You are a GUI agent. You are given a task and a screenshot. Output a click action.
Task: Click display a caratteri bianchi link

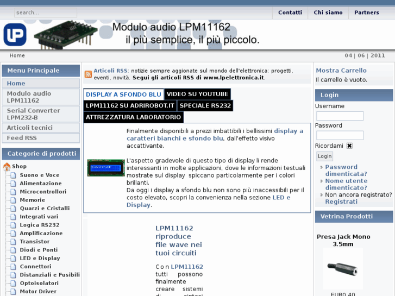[215, 135]
